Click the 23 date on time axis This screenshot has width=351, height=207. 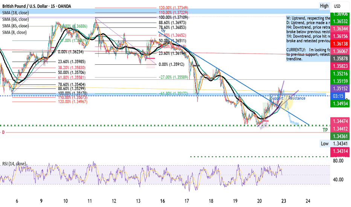click(x=284, y=201)
